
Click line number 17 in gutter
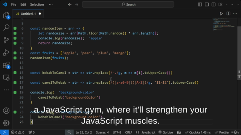(x=21, y=82)
